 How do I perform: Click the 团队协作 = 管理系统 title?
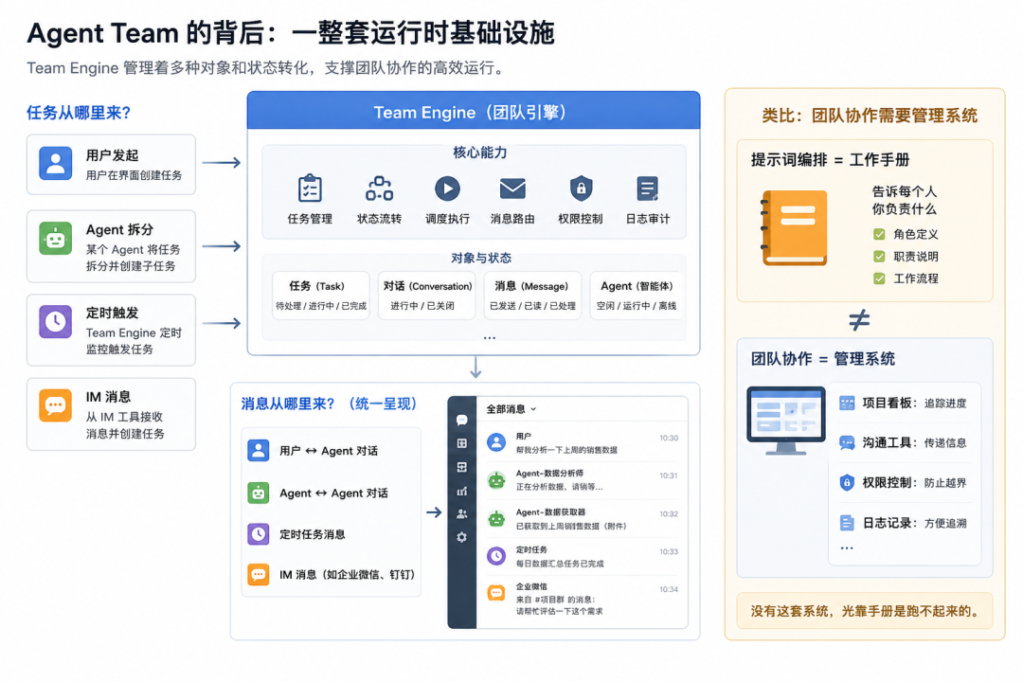[823, 359]
